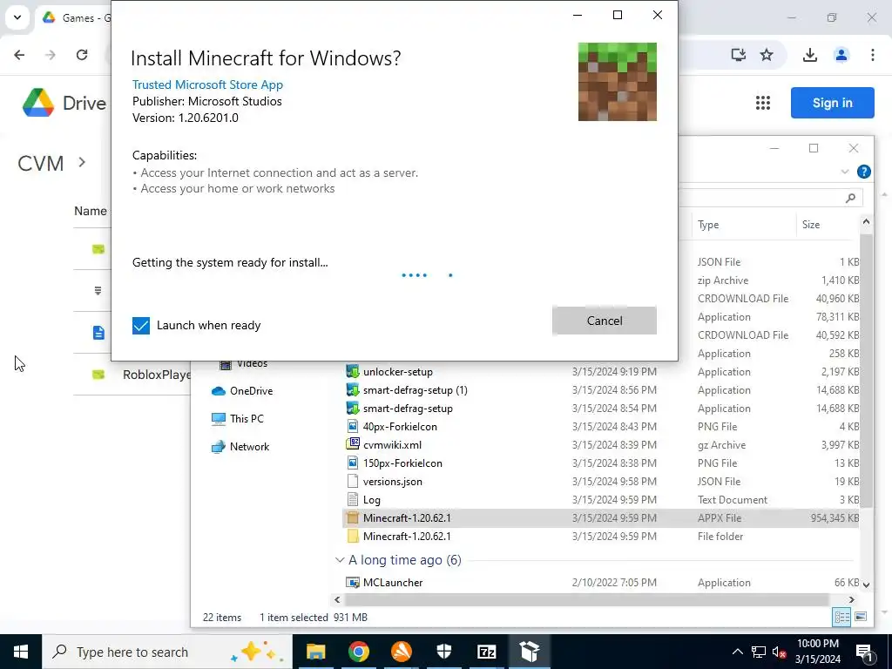Viewport: 892px width, 669px height.
Task: Open the App Installer taskbar icon
Action: click(529, 652)
